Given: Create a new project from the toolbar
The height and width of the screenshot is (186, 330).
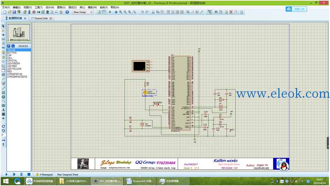Looking at the screenshot, I should coord(5,12).
